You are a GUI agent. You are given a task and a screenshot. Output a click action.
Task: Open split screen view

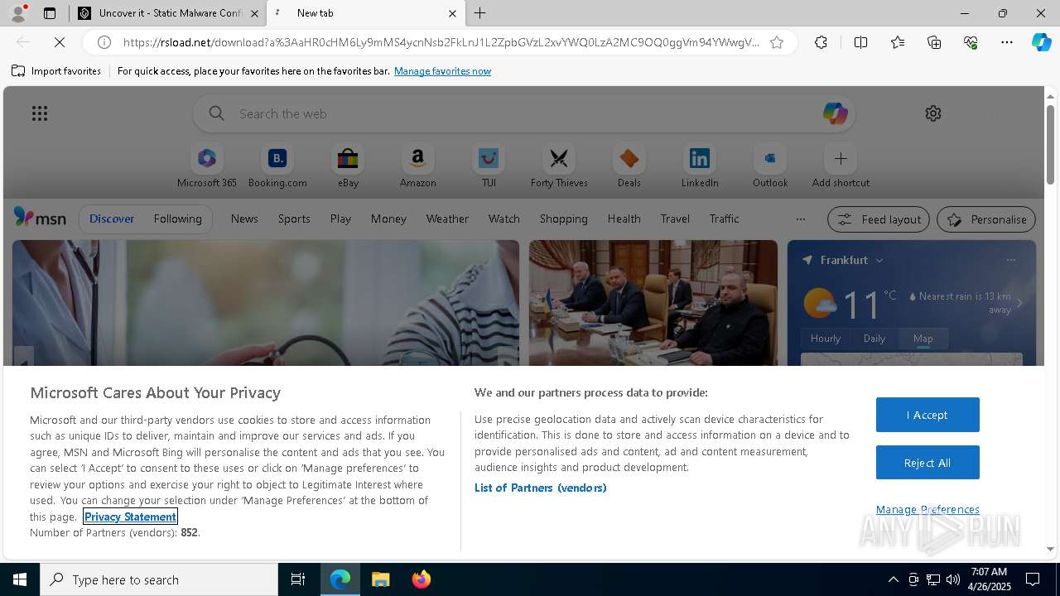pyautogui.click(x=861, y=42)
